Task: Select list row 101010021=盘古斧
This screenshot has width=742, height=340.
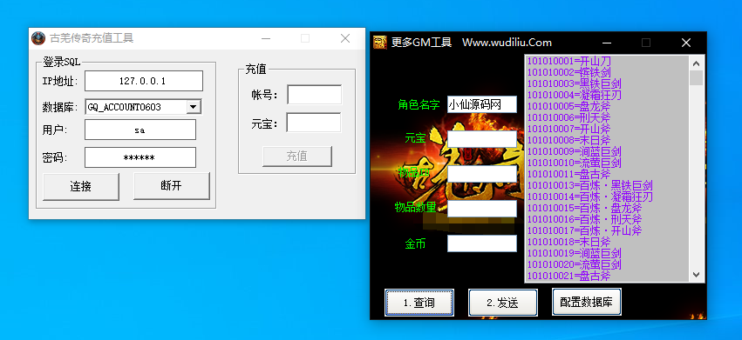Action: point(607,276)
